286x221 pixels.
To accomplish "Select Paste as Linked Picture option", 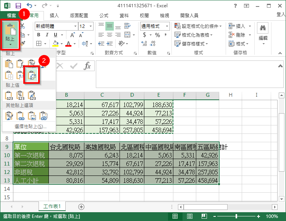I will pyautogui.click(x=43, y=115).
